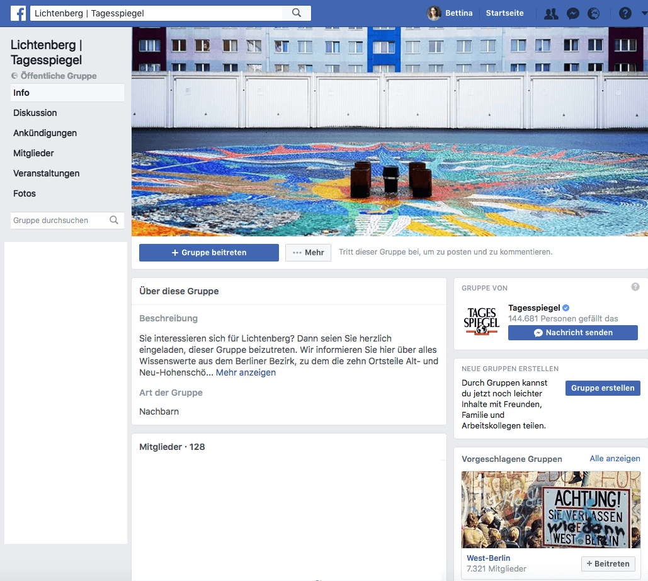Expand description with Mehr anzeigen
This screenshot has height=581, width=648.
click(x=246, y=372)
